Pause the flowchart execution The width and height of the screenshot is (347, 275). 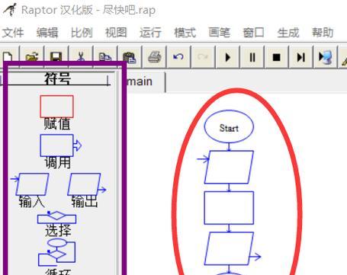click(x=252, y=57)
